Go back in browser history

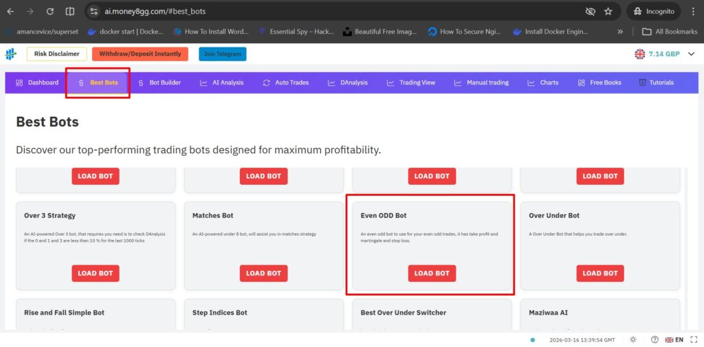(x=10, y=12)
